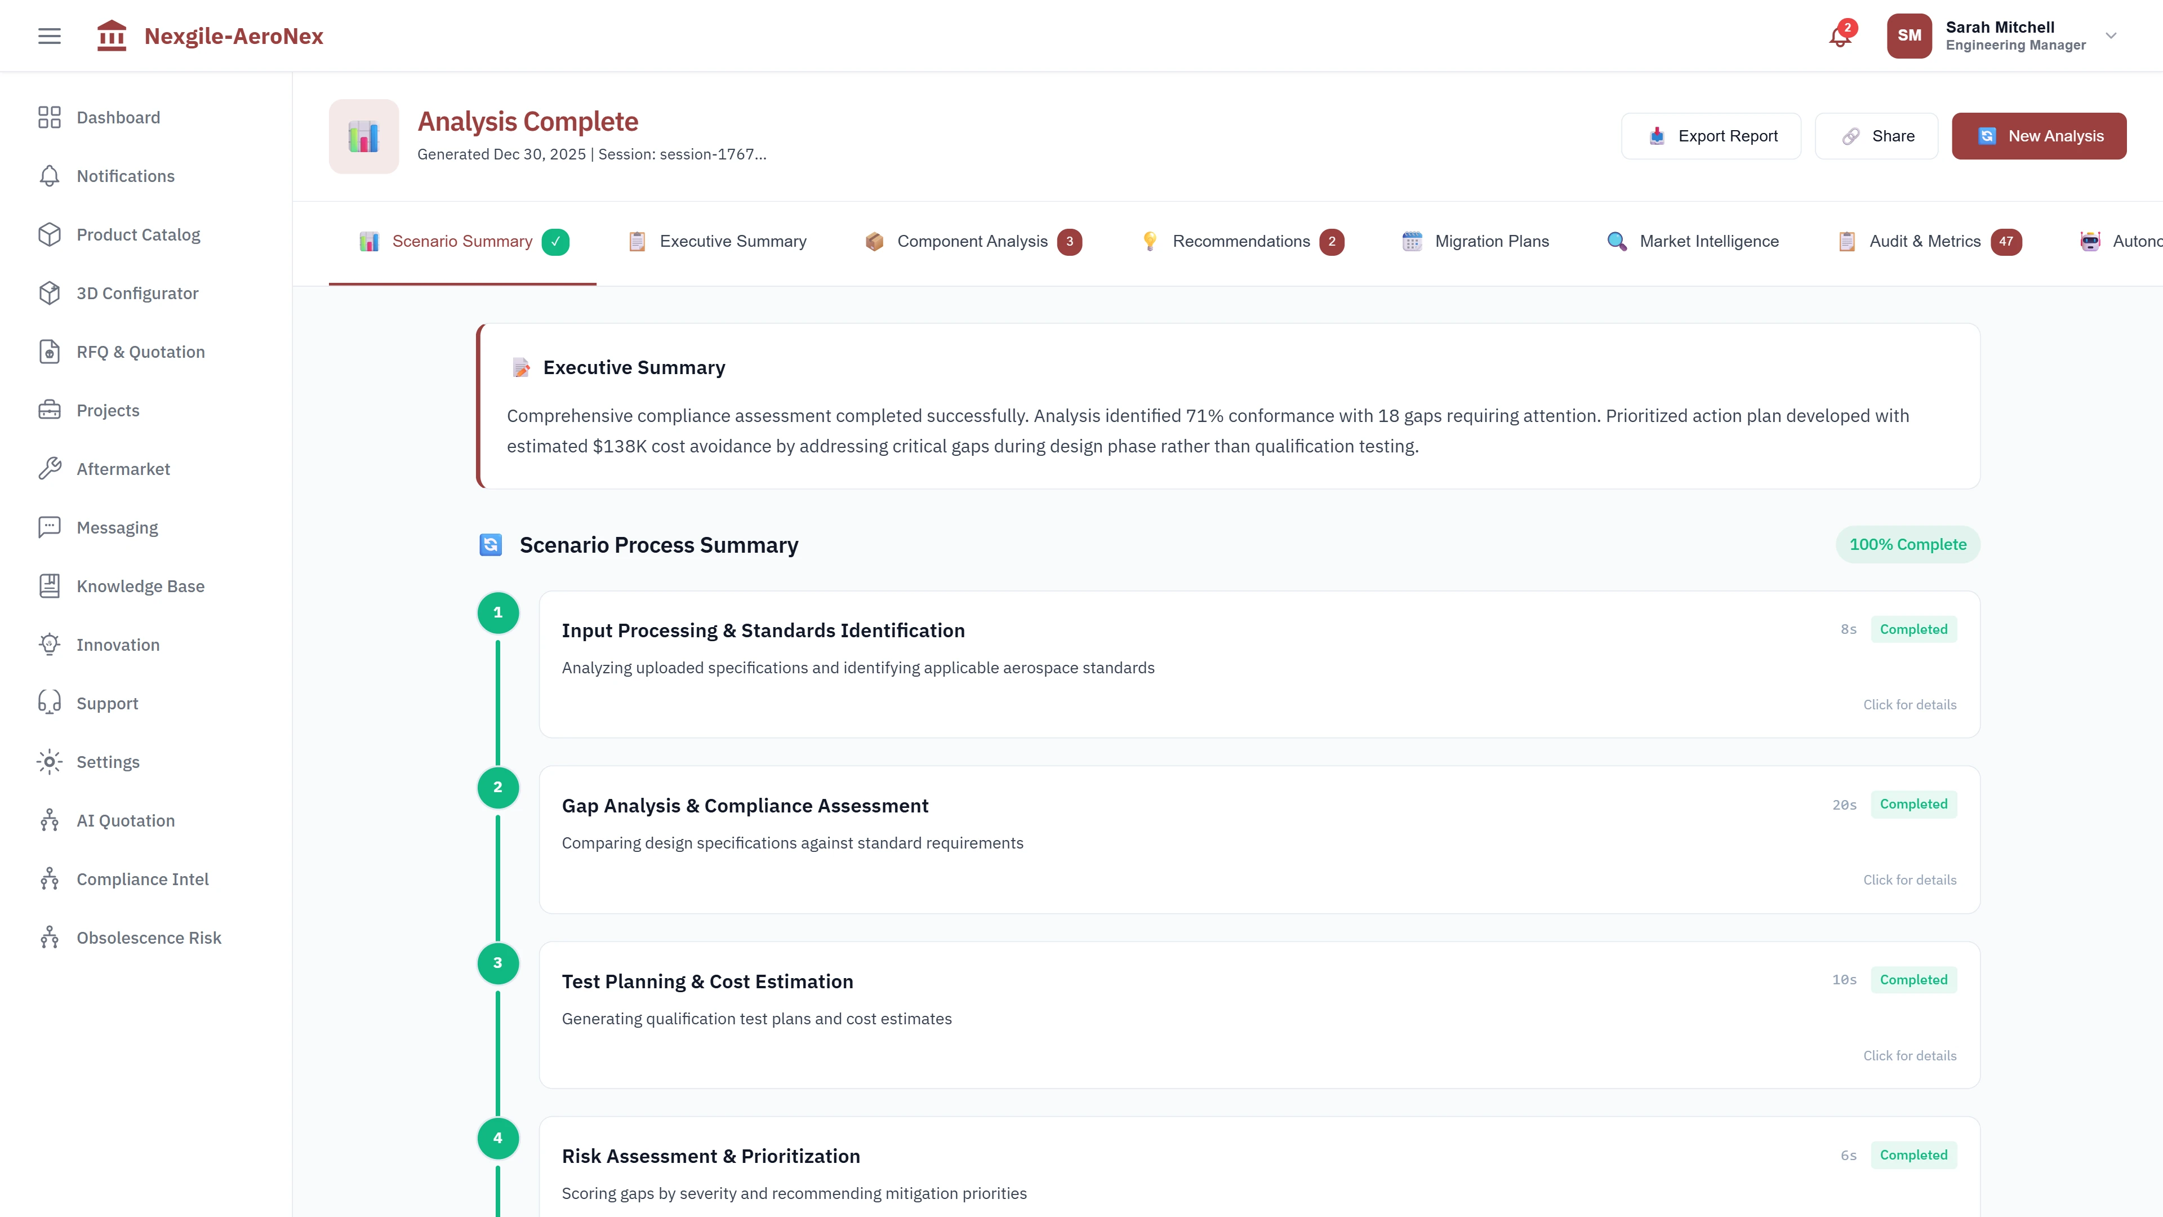
Task: Expand details for Gap Analysis step
Action: [1910, 880]
